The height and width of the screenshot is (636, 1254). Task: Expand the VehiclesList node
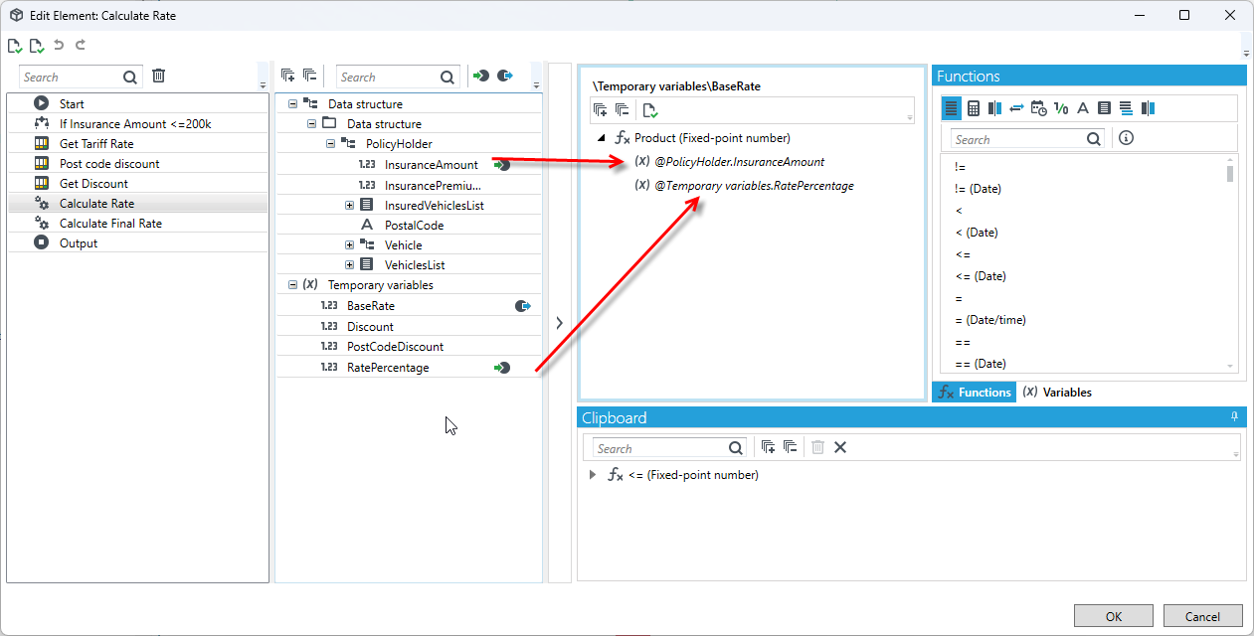(350, 265)
